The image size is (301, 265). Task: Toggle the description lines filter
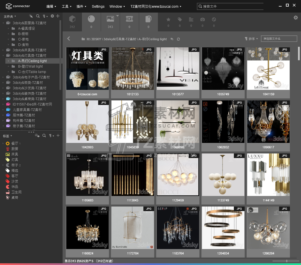191,20
